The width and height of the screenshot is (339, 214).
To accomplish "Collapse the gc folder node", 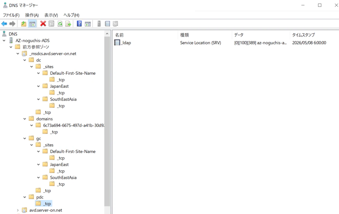I will tap(25, 138).
